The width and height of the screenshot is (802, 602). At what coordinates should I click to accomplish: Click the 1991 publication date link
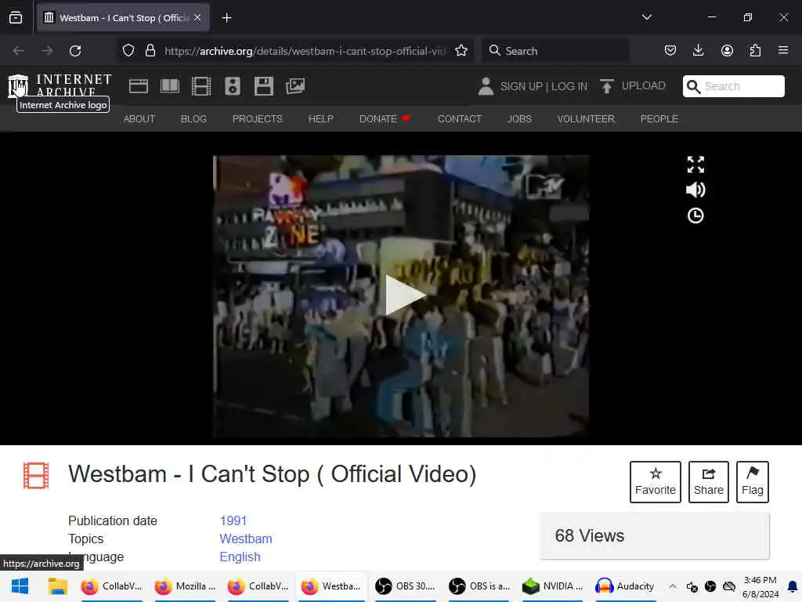[x=233, y=520]
